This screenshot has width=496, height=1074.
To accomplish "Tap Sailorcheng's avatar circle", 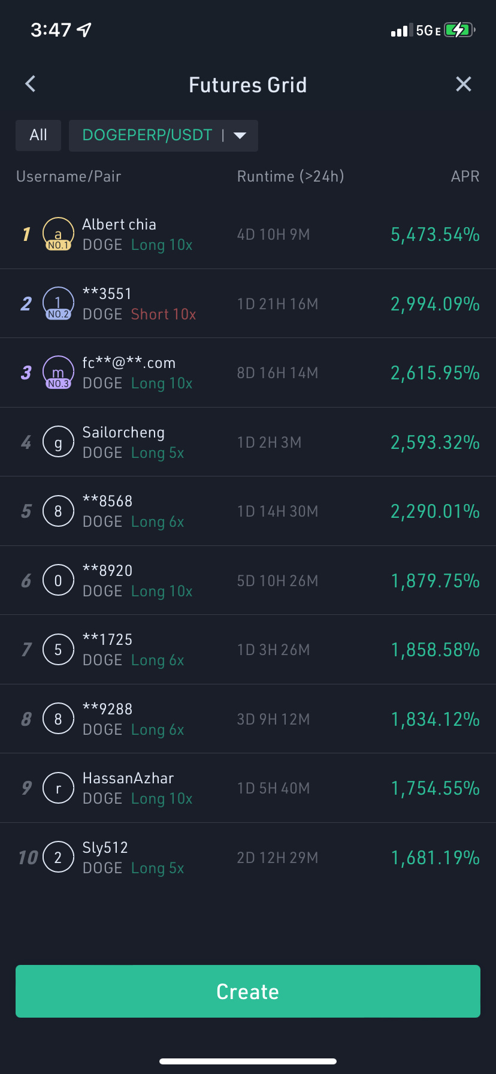I will 58,442.
